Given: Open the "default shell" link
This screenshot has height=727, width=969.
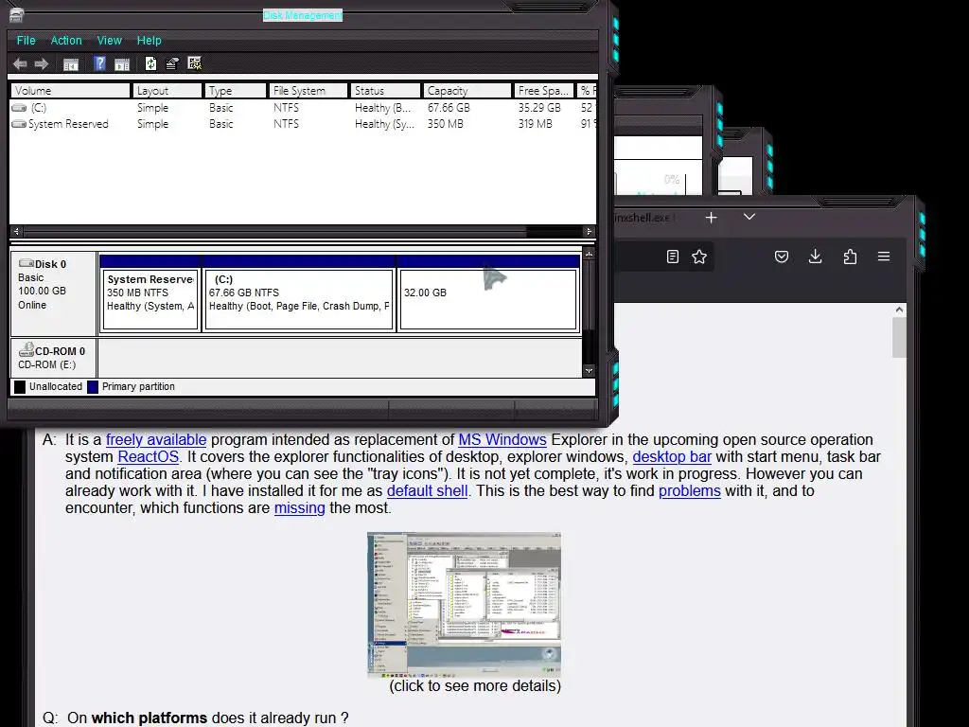Looking at the screenshot, I should (x=427, y=491).
